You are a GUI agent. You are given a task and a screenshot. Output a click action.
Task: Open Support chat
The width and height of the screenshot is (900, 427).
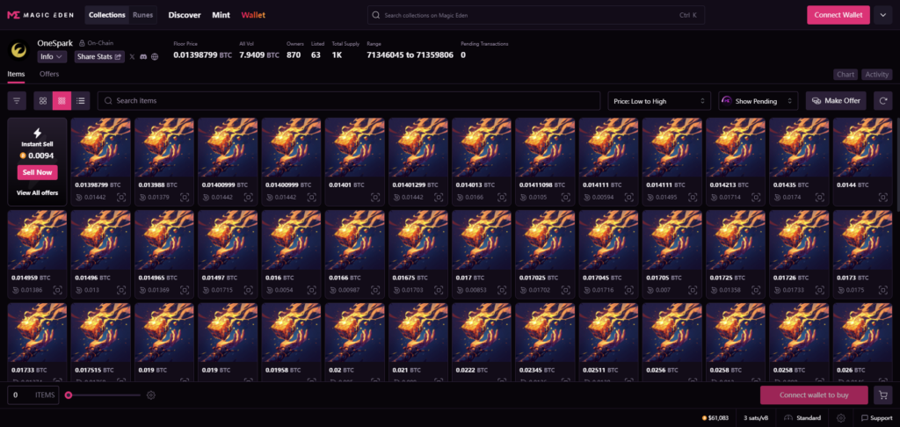[x=876, y=418]
